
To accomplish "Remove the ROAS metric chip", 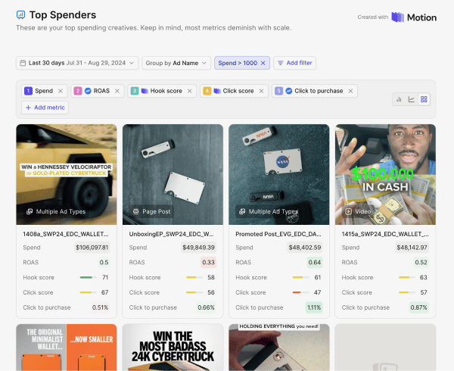I will tap(117, 91).
